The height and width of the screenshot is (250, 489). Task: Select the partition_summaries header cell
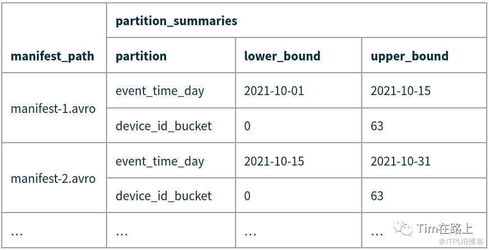point(176,21)
